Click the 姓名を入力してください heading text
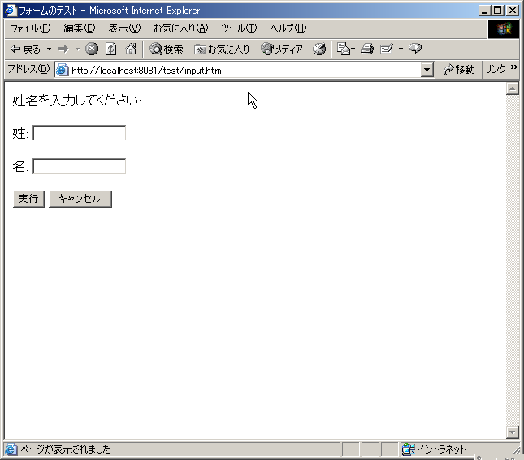Viewport: 524px width, 460px height. [x=76, y=100]
